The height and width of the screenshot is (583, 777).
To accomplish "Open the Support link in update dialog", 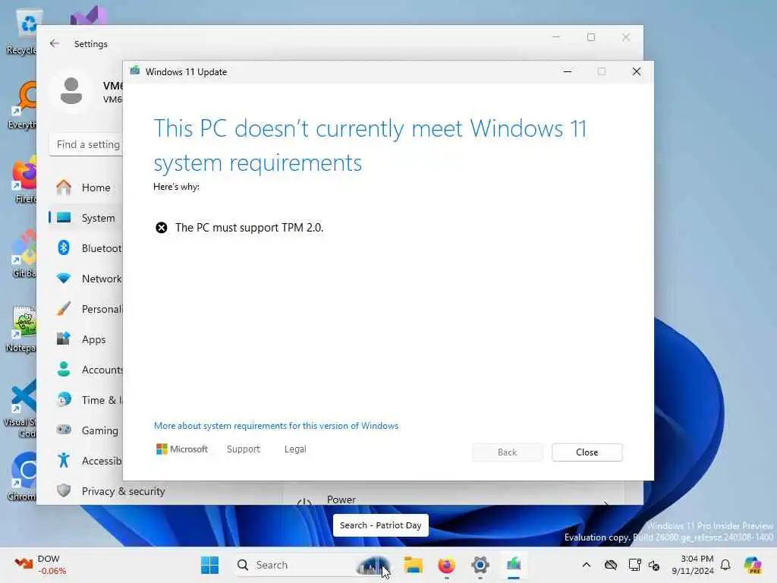I will [x=244, y=449].
